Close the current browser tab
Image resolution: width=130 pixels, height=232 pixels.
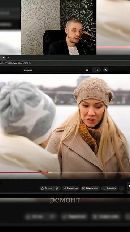pyautogui.click(x=4, y=57)
